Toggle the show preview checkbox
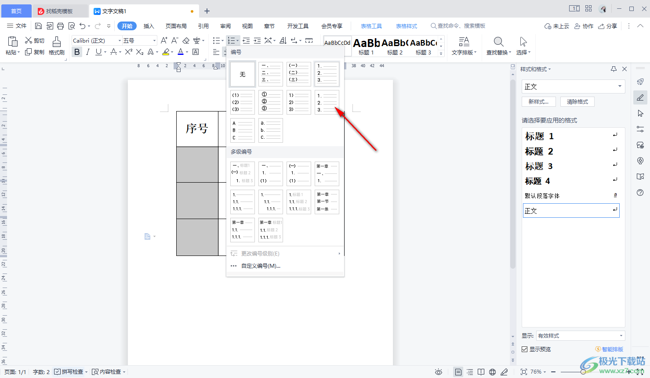Viewport: 650px width, 378px height. [524, 349]
